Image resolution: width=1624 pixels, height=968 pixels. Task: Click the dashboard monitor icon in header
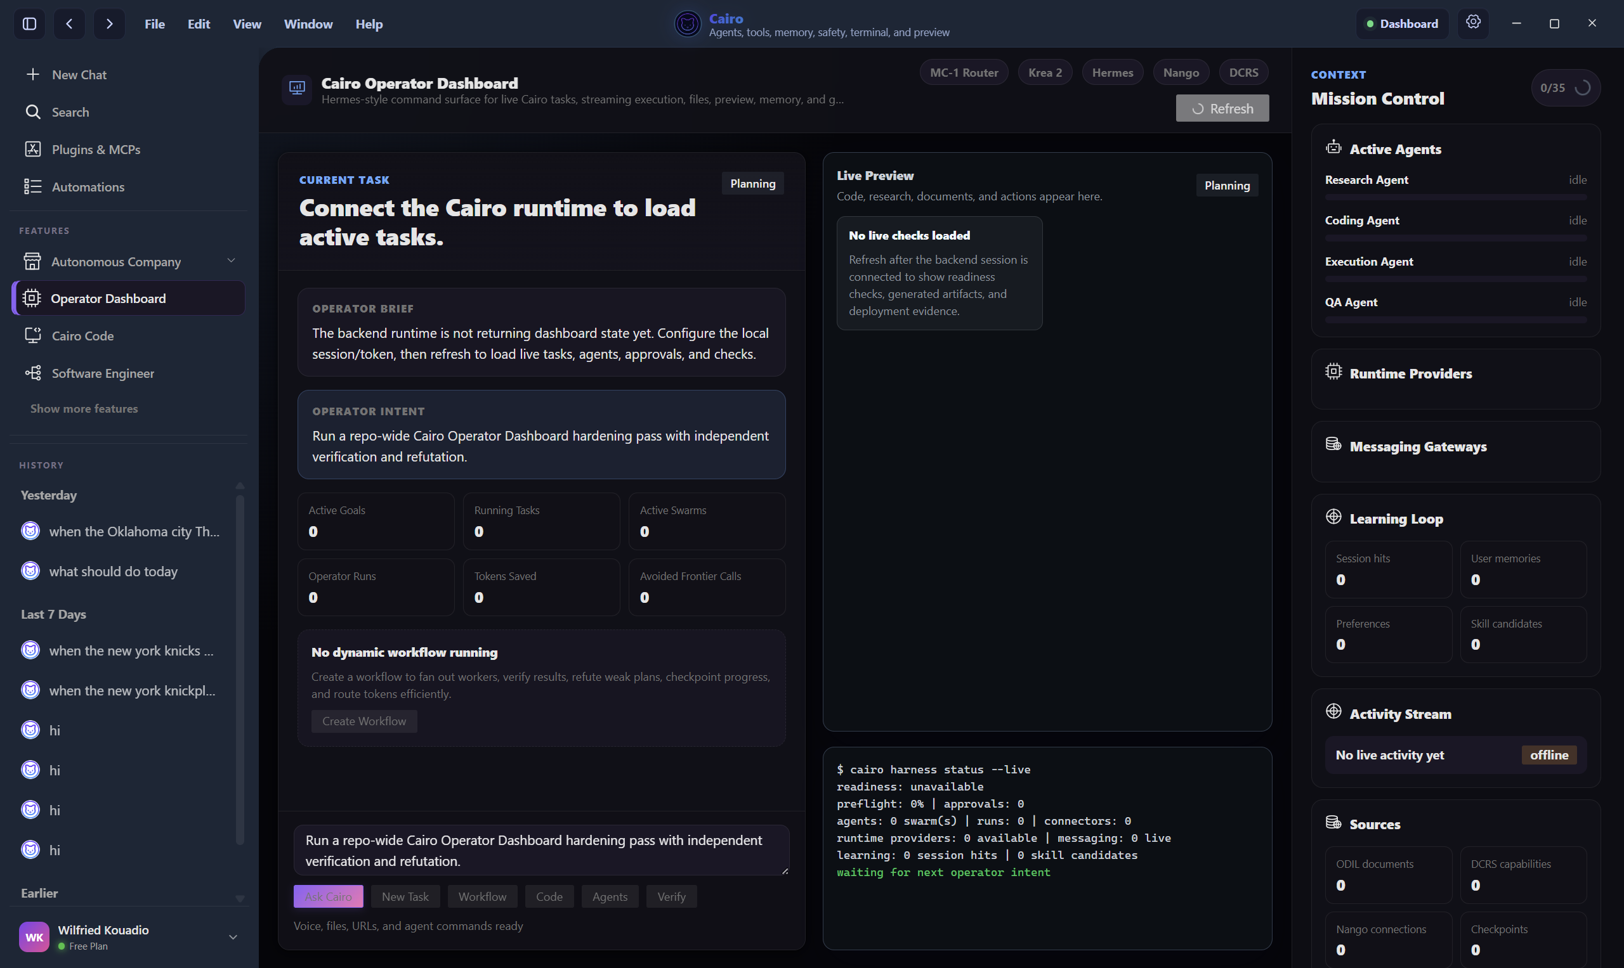click(x=297, y=88)
